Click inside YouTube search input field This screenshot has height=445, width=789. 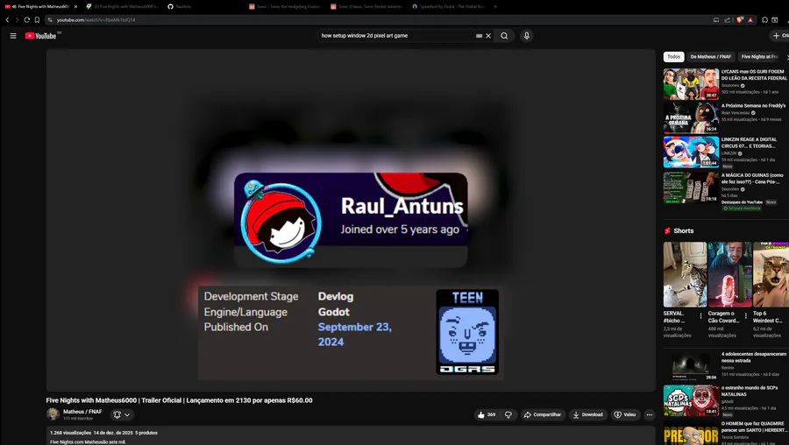tap(396, 36)
